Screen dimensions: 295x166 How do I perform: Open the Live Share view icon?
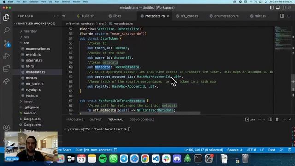tap(6, 81)
